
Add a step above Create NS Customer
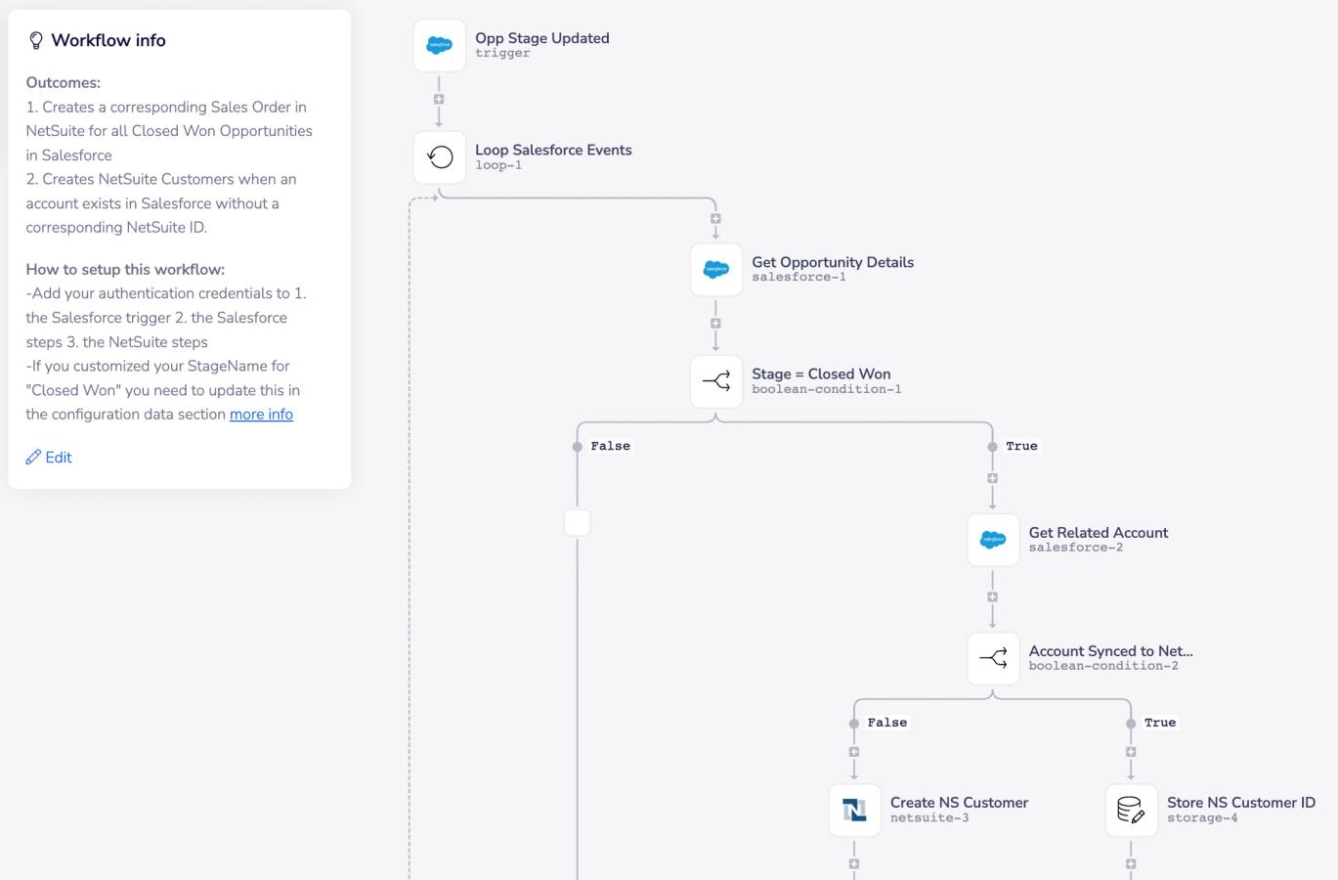pos(854,752)
